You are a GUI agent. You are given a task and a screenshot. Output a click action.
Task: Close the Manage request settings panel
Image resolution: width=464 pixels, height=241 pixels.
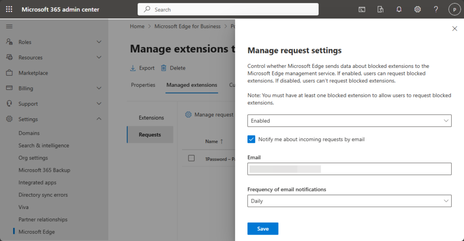pos(454,28)
